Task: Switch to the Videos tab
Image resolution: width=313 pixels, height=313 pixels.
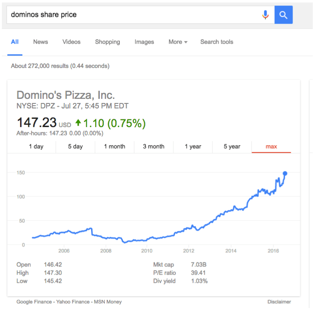Action: [72, 42]
